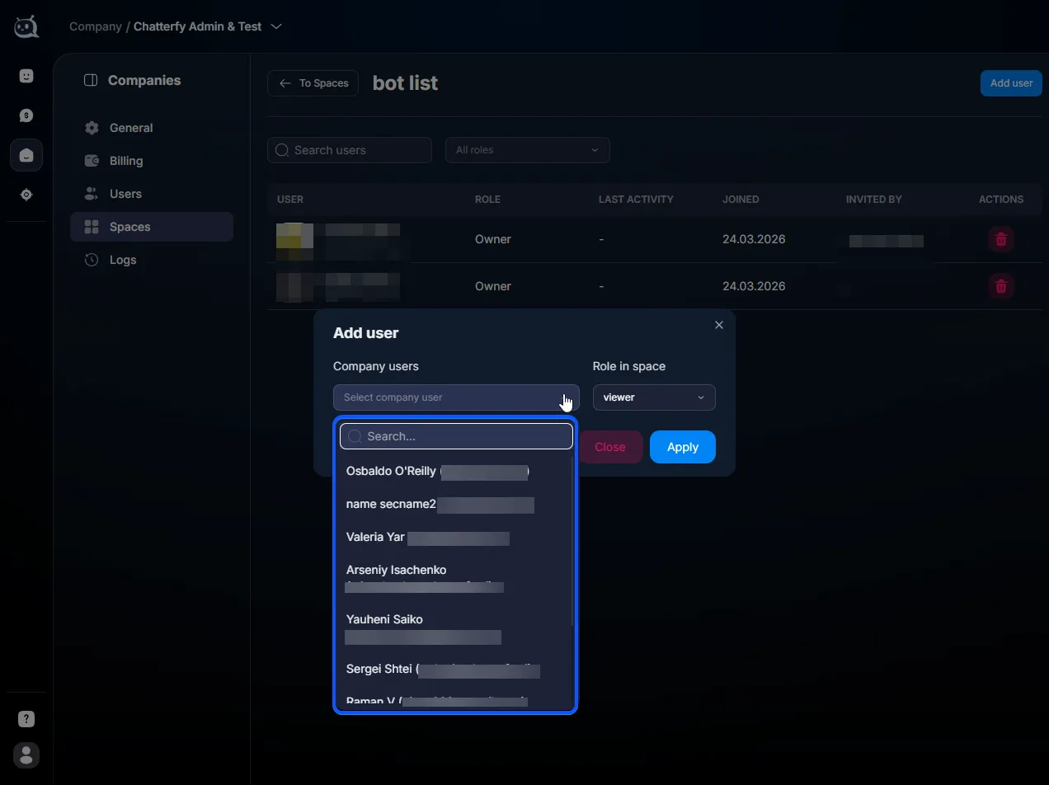Open the dollar coin icon in left rail

[26, 115]
